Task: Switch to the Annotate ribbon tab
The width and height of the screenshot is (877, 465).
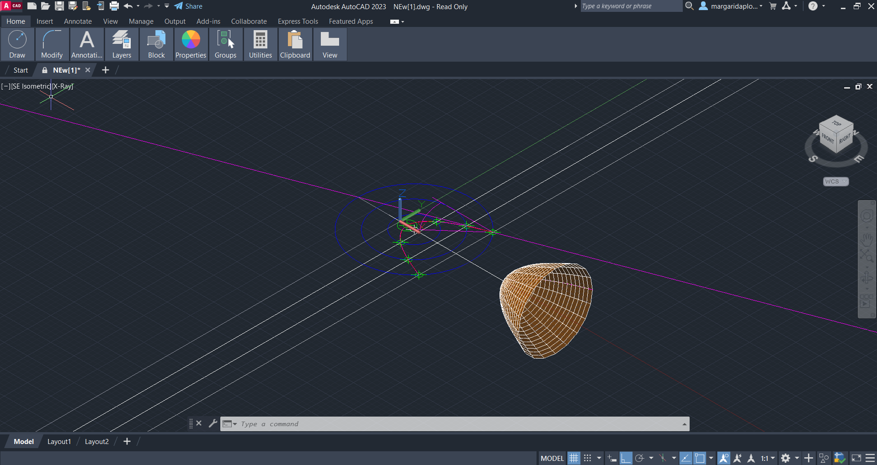Action: [x=78, y=21]
